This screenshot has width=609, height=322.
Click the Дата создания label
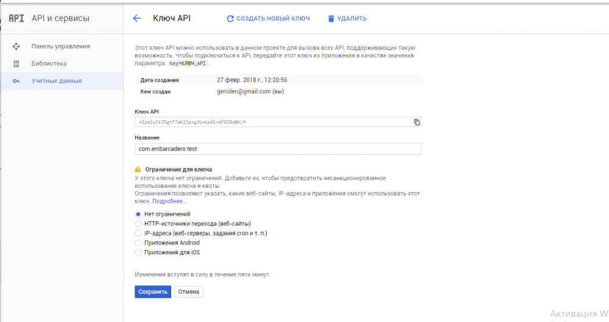click(160, 80)
